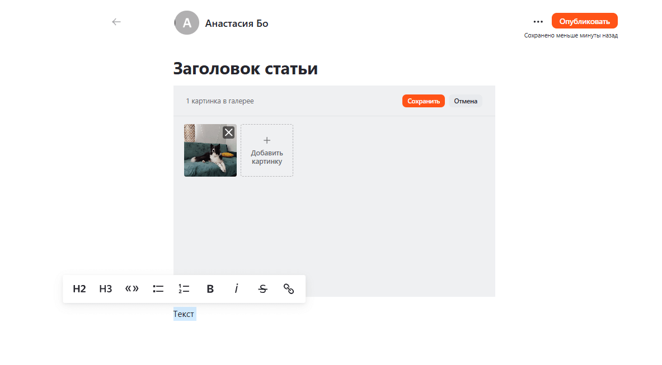Cancel gallery editing with Отмена
The width and height of the screenshot is (662, 365).
tap(465, 101)
